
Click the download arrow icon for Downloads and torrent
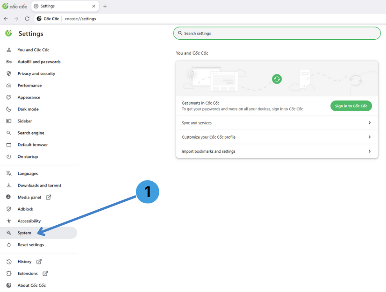click(8, 185)
